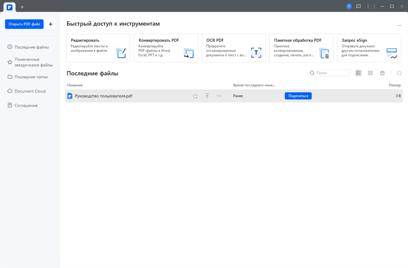The height and width of the screenshot is (268, 408).
Task: Pin Руководство пользователя.pdf to top
Action: coord(207,96)
